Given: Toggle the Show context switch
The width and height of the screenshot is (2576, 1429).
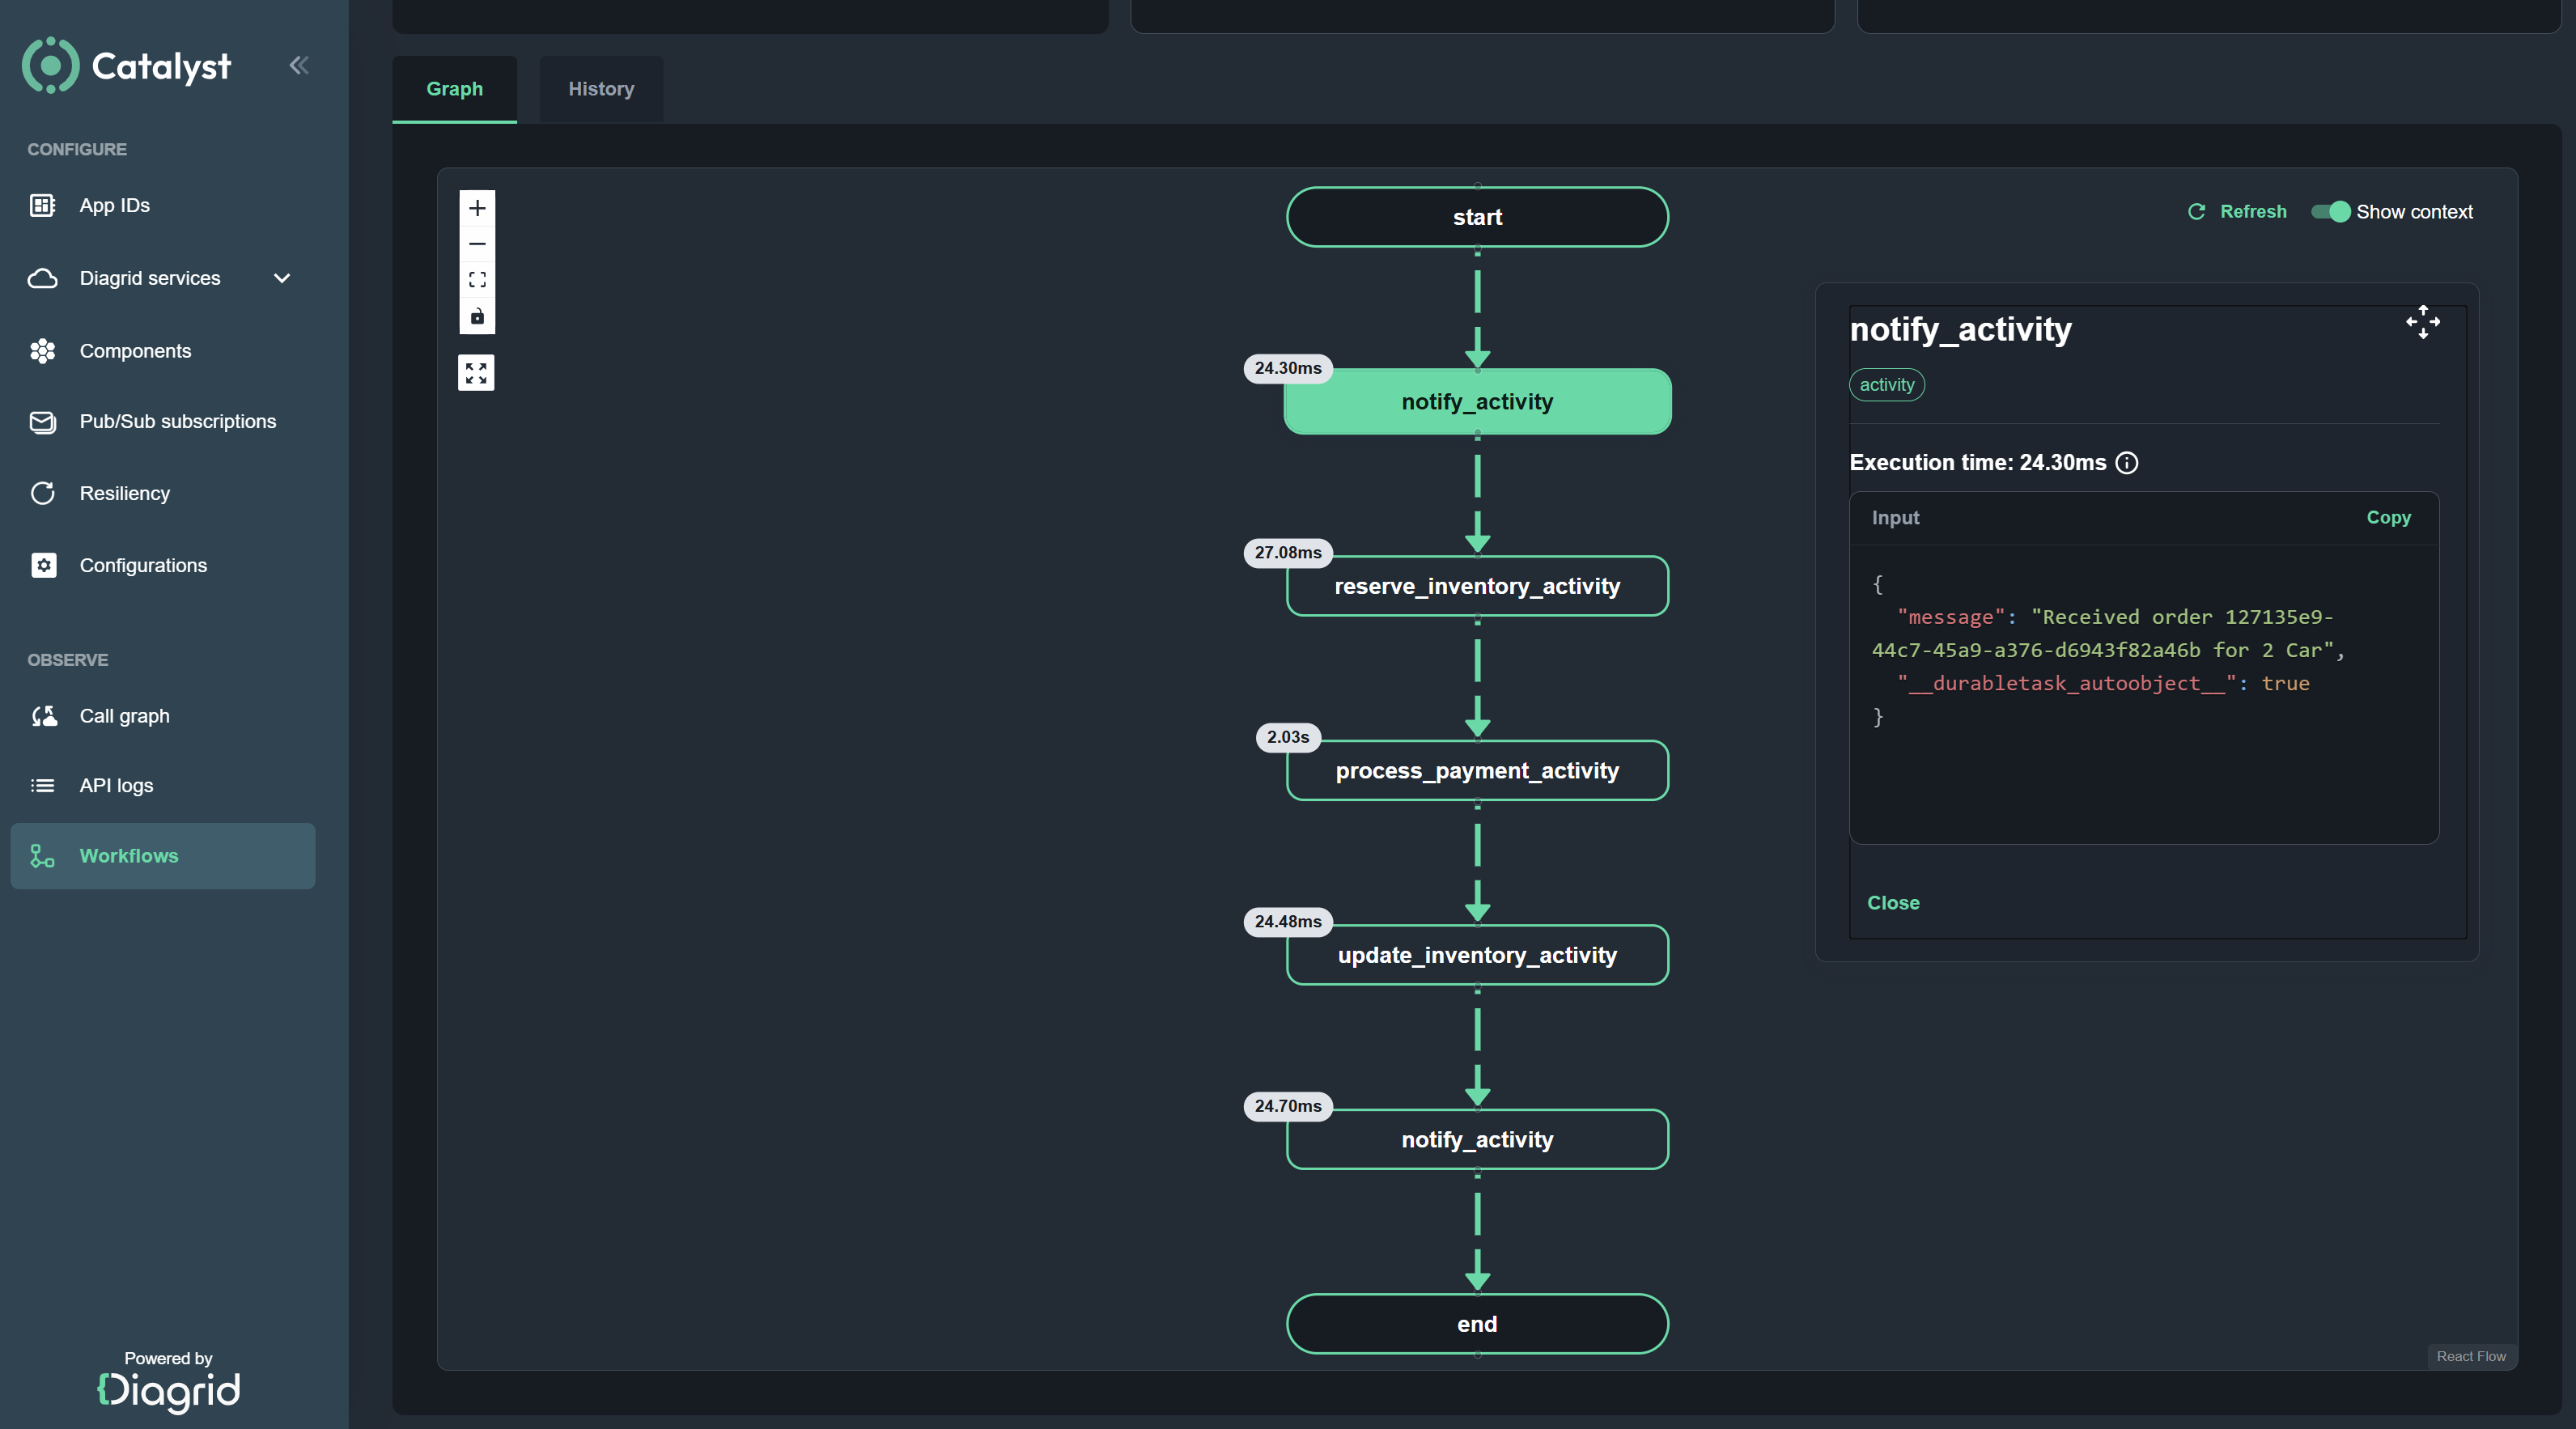Looking at the screenshot, I should [x=2330, y=212].
